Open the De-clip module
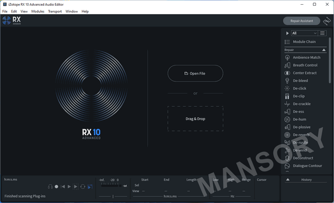The width and height of the screenshot is (334, 203). pos(294,96)
